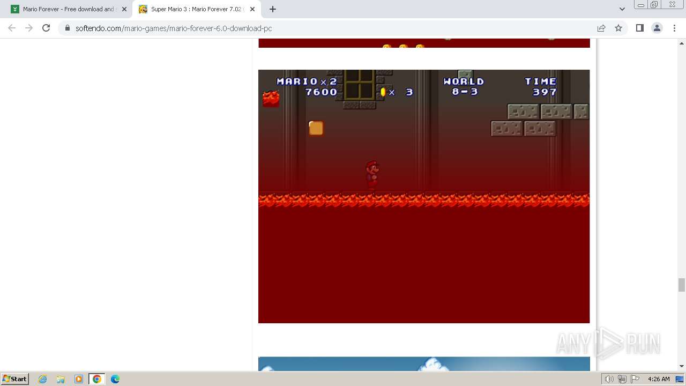
Task: Switch to Mario Forever - Free download tab
Action: tap(68, 9)
